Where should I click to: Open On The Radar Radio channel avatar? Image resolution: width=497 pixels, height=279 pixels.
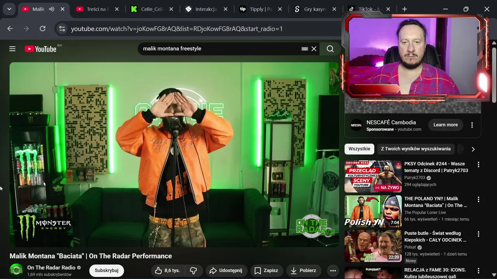coord(16,270)
